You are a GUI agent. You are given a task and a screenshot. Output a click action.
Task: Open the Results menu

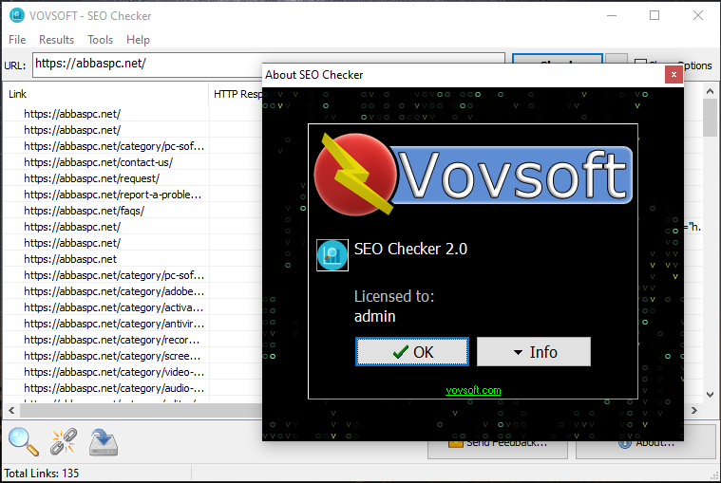[x=57, y=40]
